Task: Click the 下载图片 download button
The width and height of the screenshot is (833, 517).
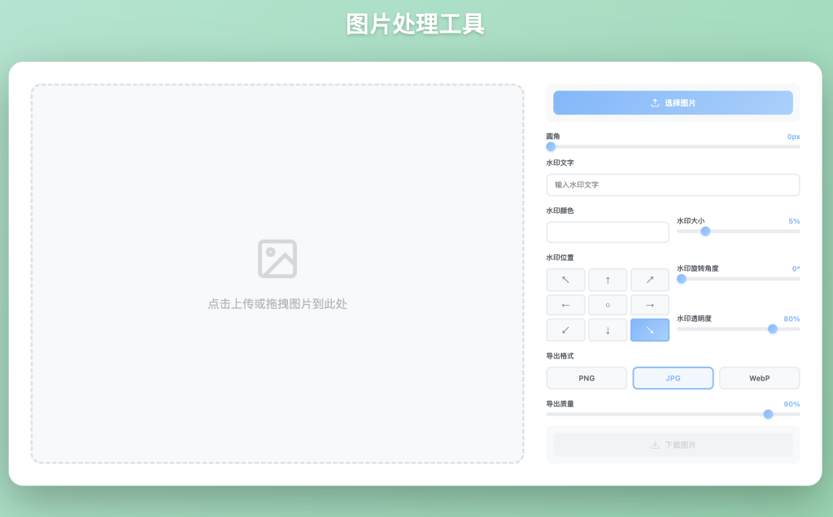Action: 673,445
